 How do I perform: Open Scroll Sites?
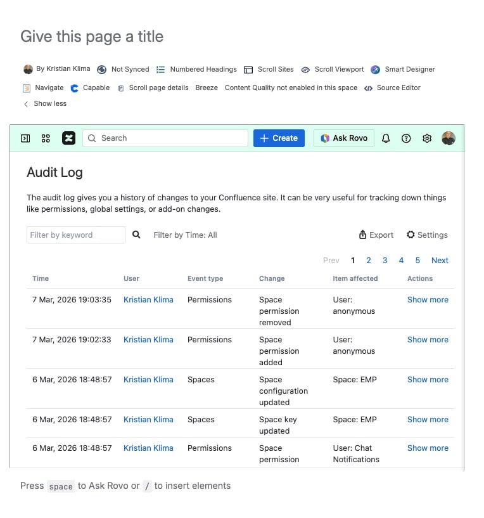269,69
